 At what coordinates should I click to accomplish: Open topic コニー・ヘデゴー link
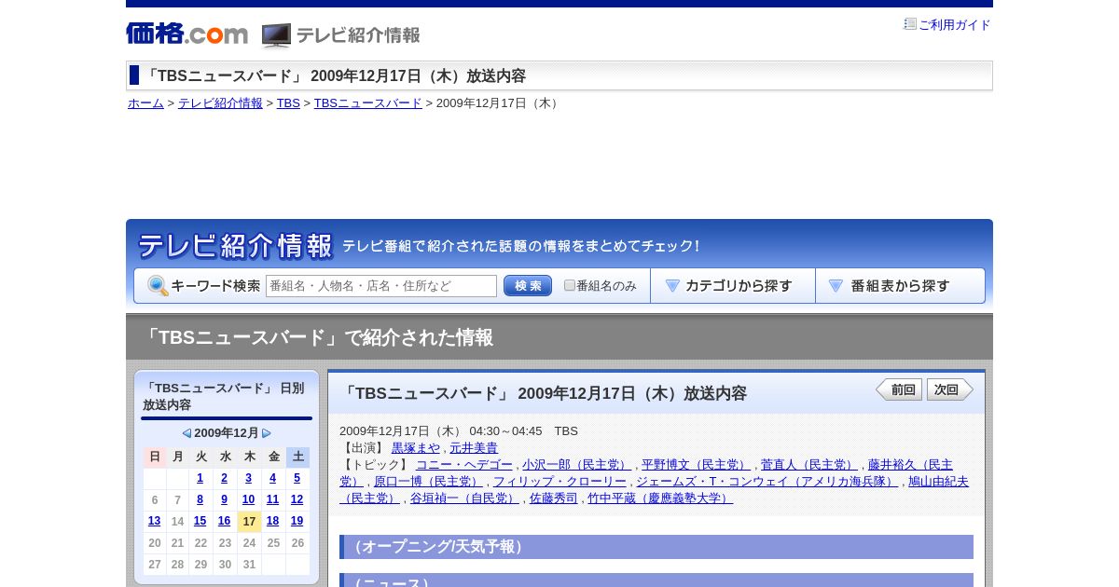464,465
